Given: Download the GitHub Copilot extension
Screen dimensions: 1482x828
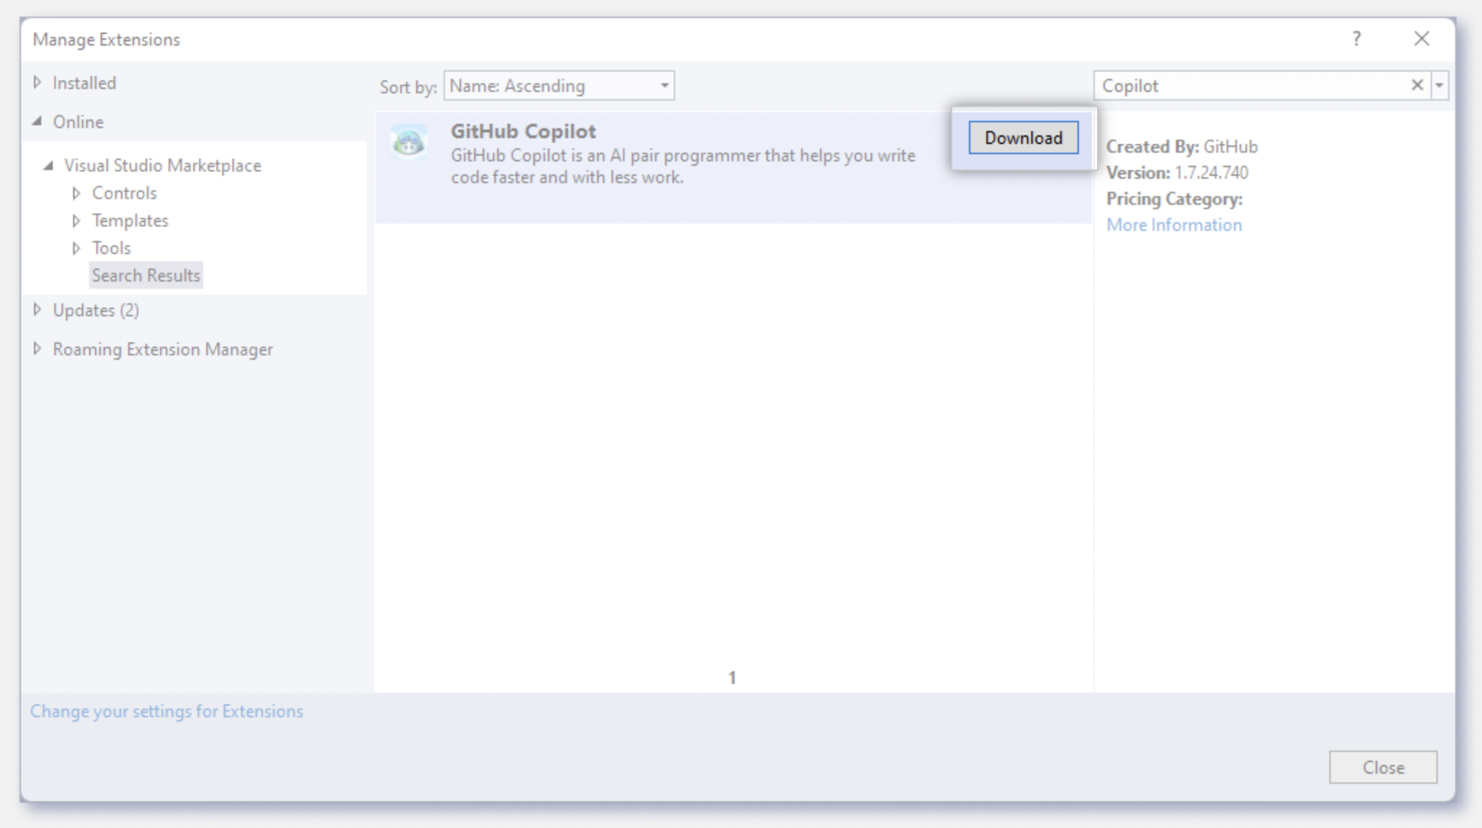Looking at the screenshot, I should click(x=1023, y=138).
